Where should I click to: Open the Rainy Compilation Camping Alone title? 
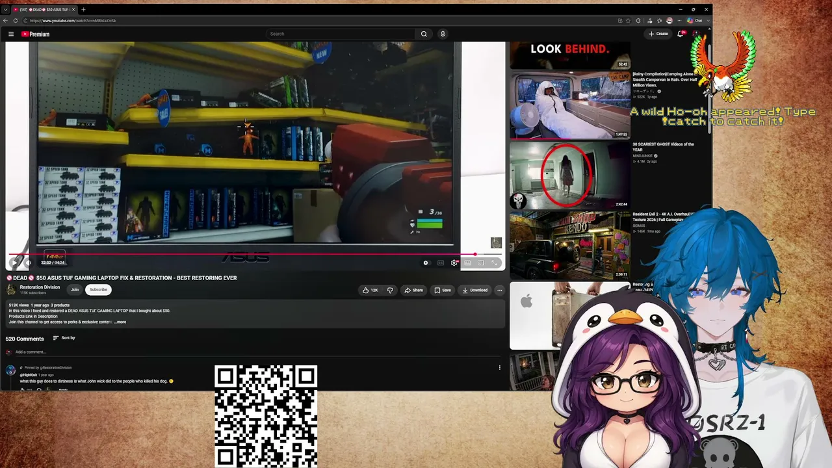pos(664,79)
